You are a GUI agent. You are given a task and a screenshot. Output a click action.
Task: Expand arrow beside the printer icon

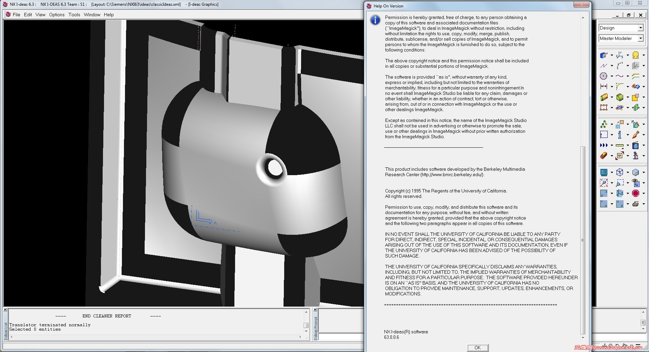(x=644, y=204)
